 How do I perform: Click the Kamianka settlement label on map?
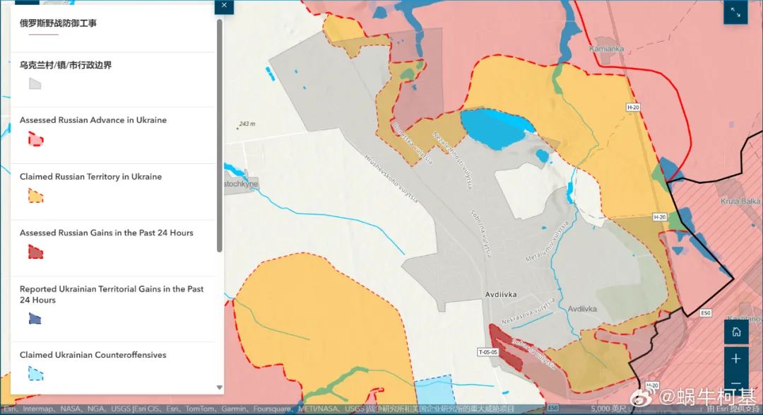pos(606,49)
